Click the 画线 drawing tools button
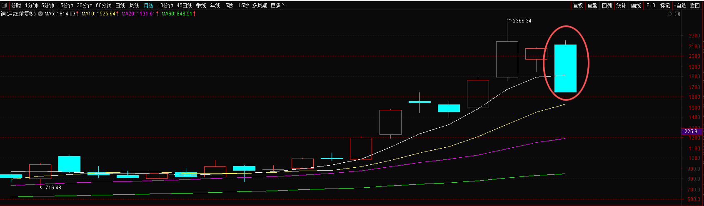This screenshot has width=704, height=206. point(636,5)
